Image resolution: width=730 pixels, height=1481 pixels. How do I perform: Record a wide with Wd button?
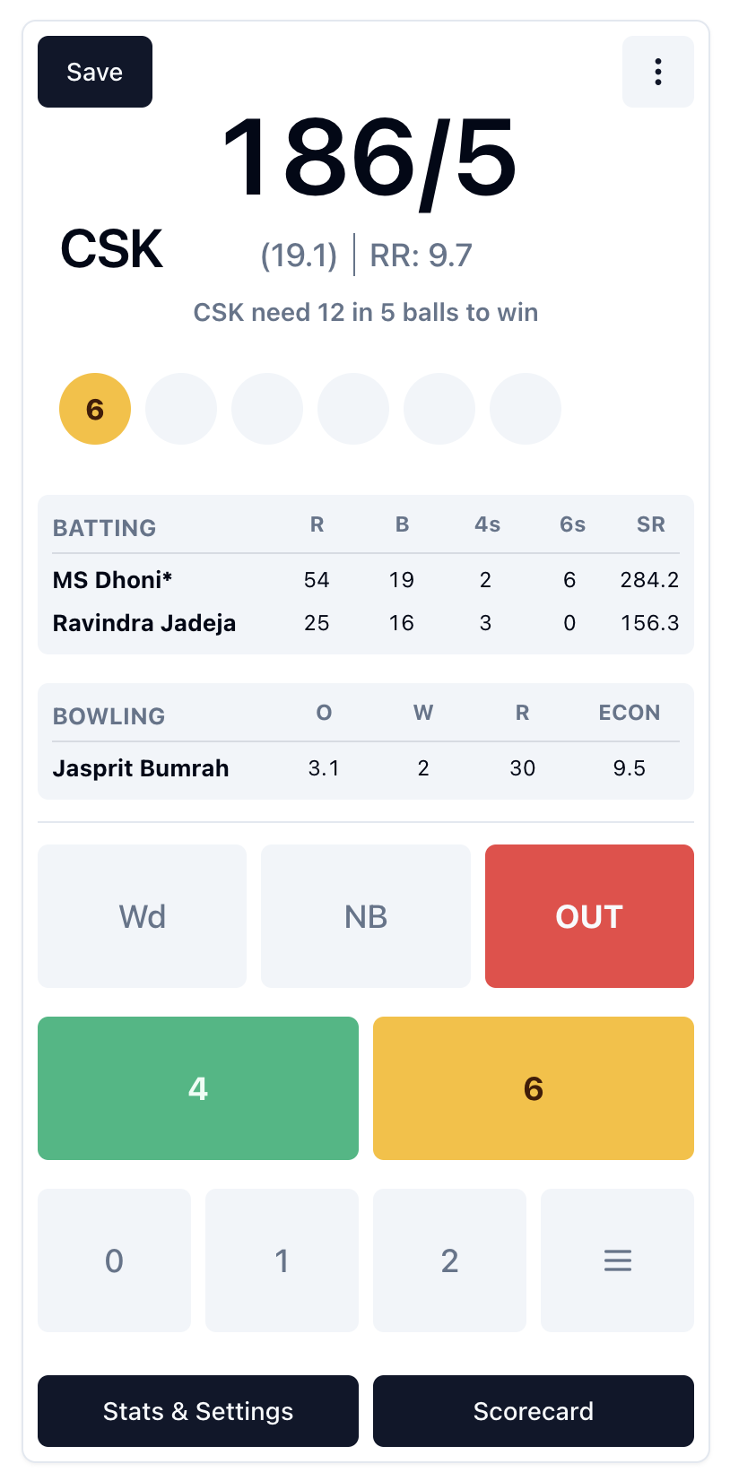pyautogui.click(x=142, y=916)
